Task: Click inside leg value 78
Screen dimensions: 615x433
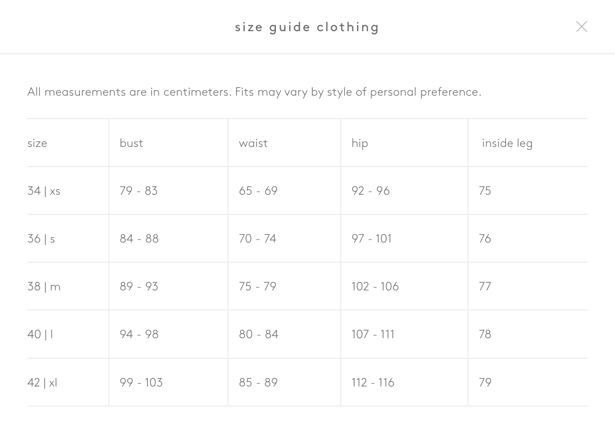Action: (485, 334)
